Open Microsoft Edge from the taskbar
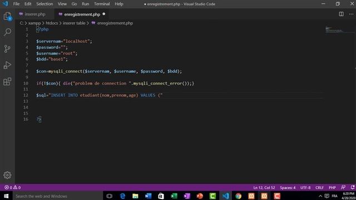Screen dimensions: 356x200 click(x=122, y=196)
